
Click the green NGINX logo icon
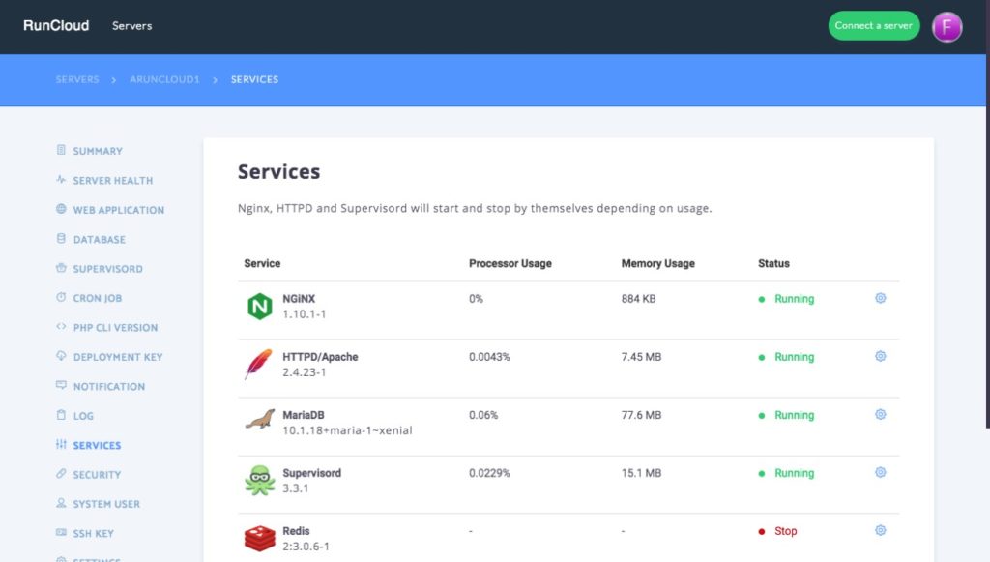point(259,307)
